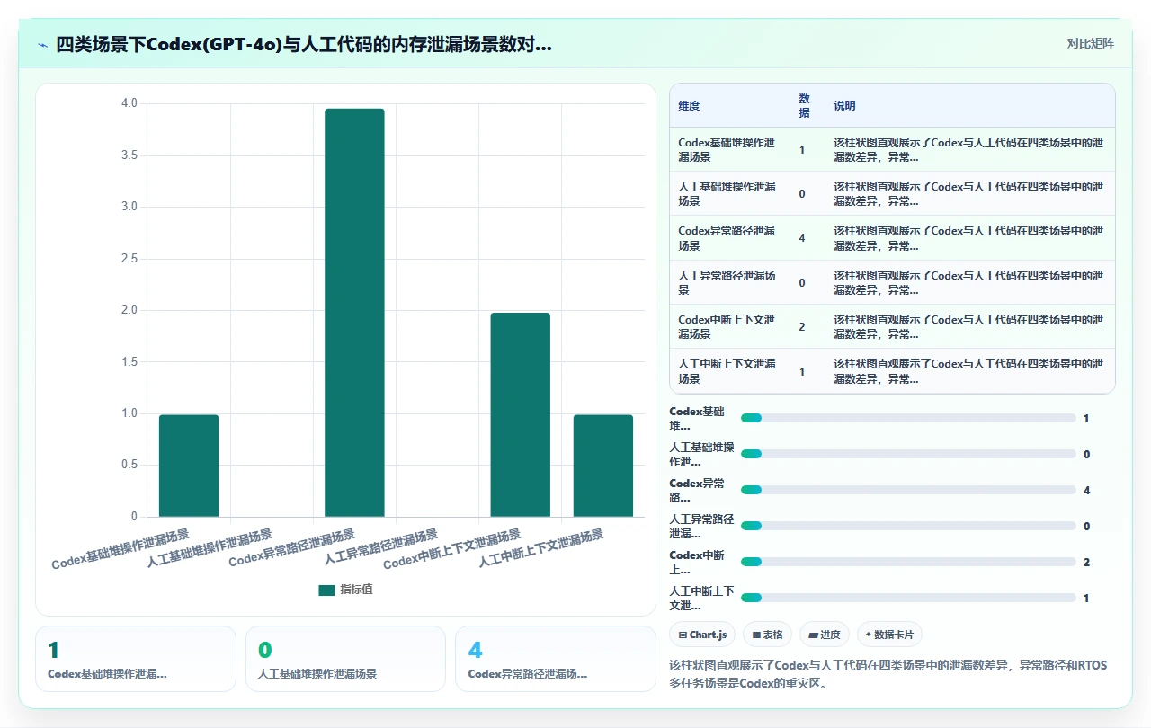The height and width of the screenshot is (728, 1151).
Task: Toggle the 指标值 legend color swatch
Action: click(326, 590)
